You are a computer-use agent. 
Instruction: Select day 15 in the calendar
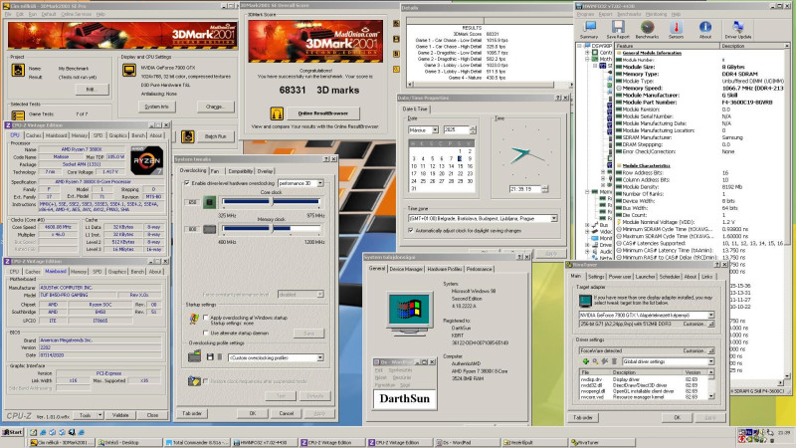(461, 166)
